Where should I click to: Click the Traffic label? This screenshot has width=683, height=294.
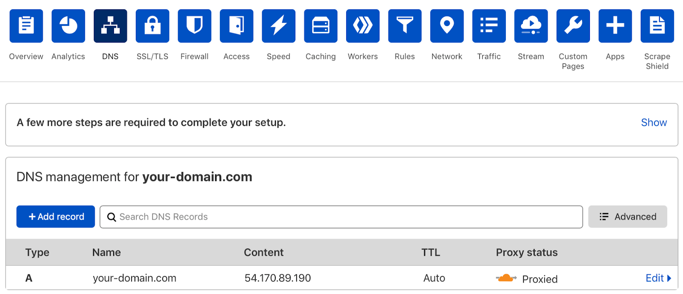[489, 56]
